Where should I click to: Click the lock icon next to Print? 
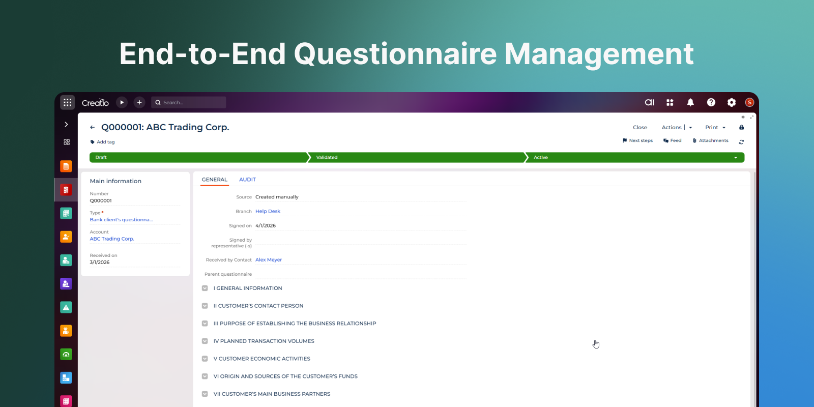741,128
